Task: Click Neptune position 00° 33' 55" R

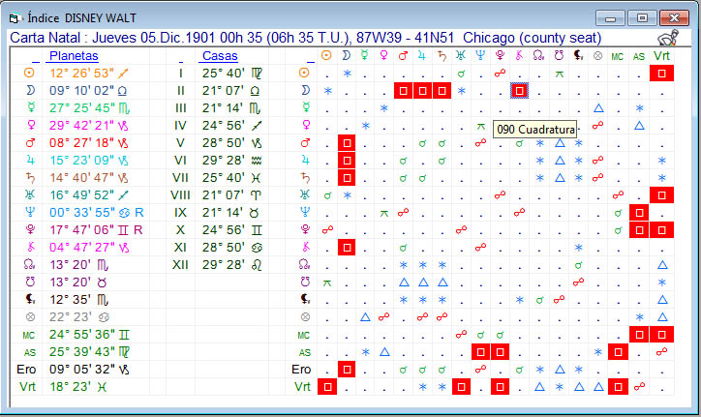Action: (97, 212)
